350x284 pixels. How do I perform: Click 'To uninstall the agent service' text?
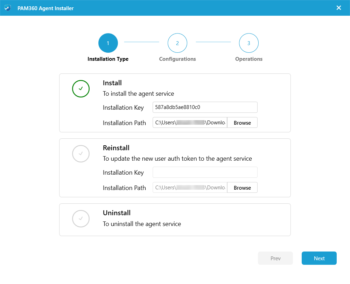142,224
